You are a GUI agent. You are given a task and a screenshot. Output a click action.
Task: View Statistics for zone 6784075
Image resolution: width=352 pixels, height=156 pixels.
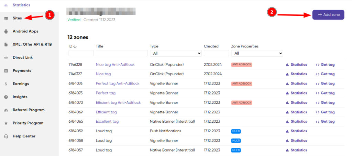296,93
